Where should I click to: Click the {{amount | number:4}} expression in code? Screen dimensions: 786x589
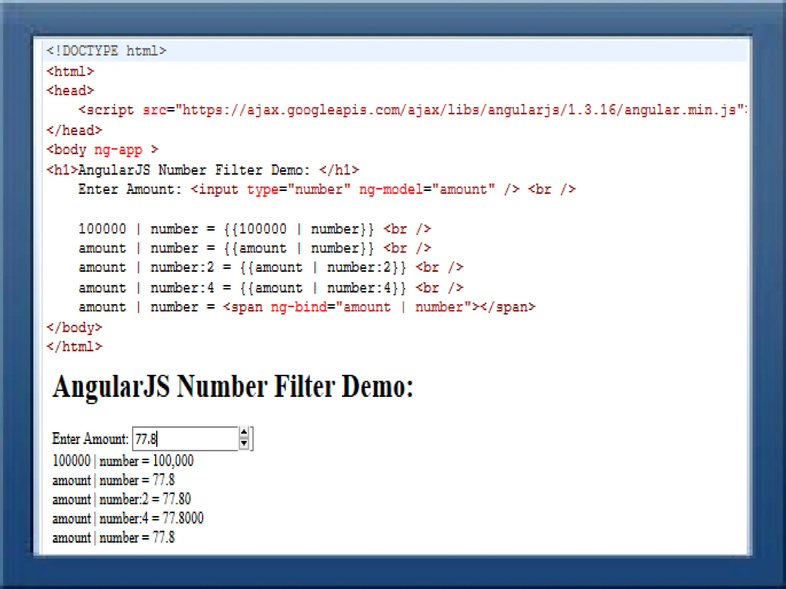322,288
